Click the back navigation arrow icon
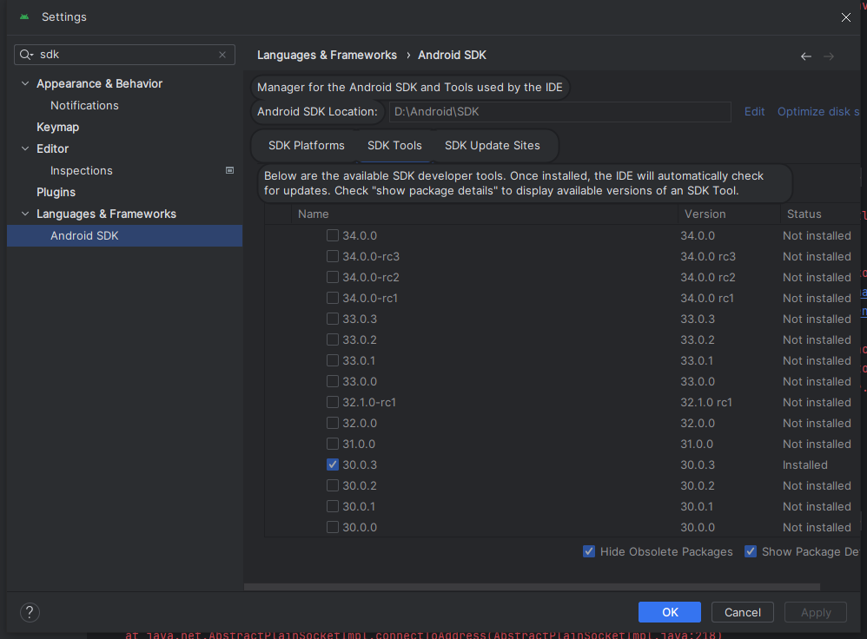The height and width of the screenshot is (639, 867). coord(805,56)
